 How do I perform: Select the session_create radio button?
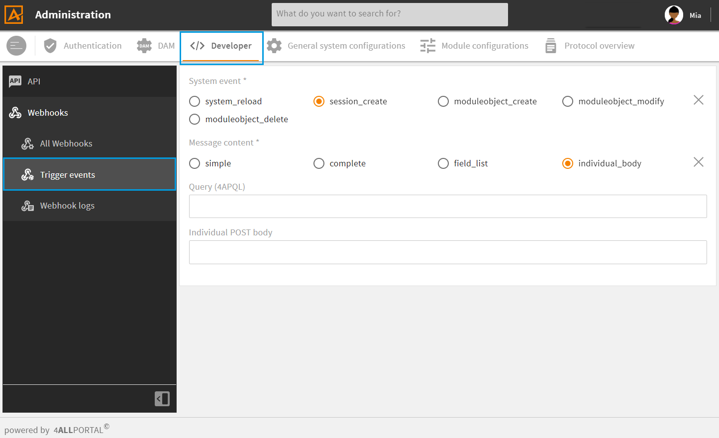point(319,101)
